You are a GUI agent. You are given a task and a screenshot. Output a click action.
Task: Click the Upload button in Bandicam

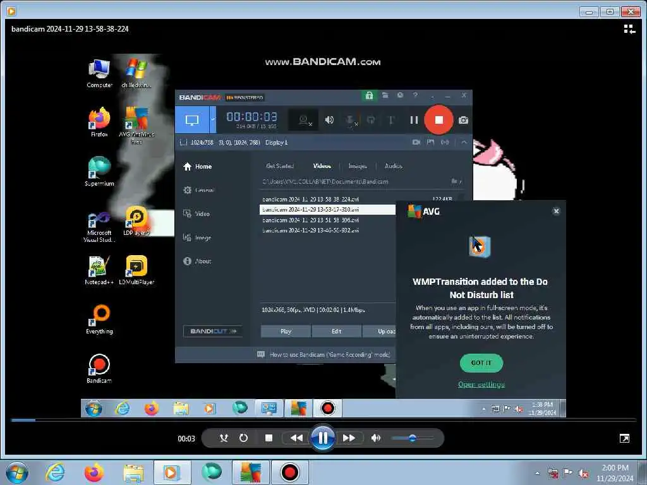[379, 331]
